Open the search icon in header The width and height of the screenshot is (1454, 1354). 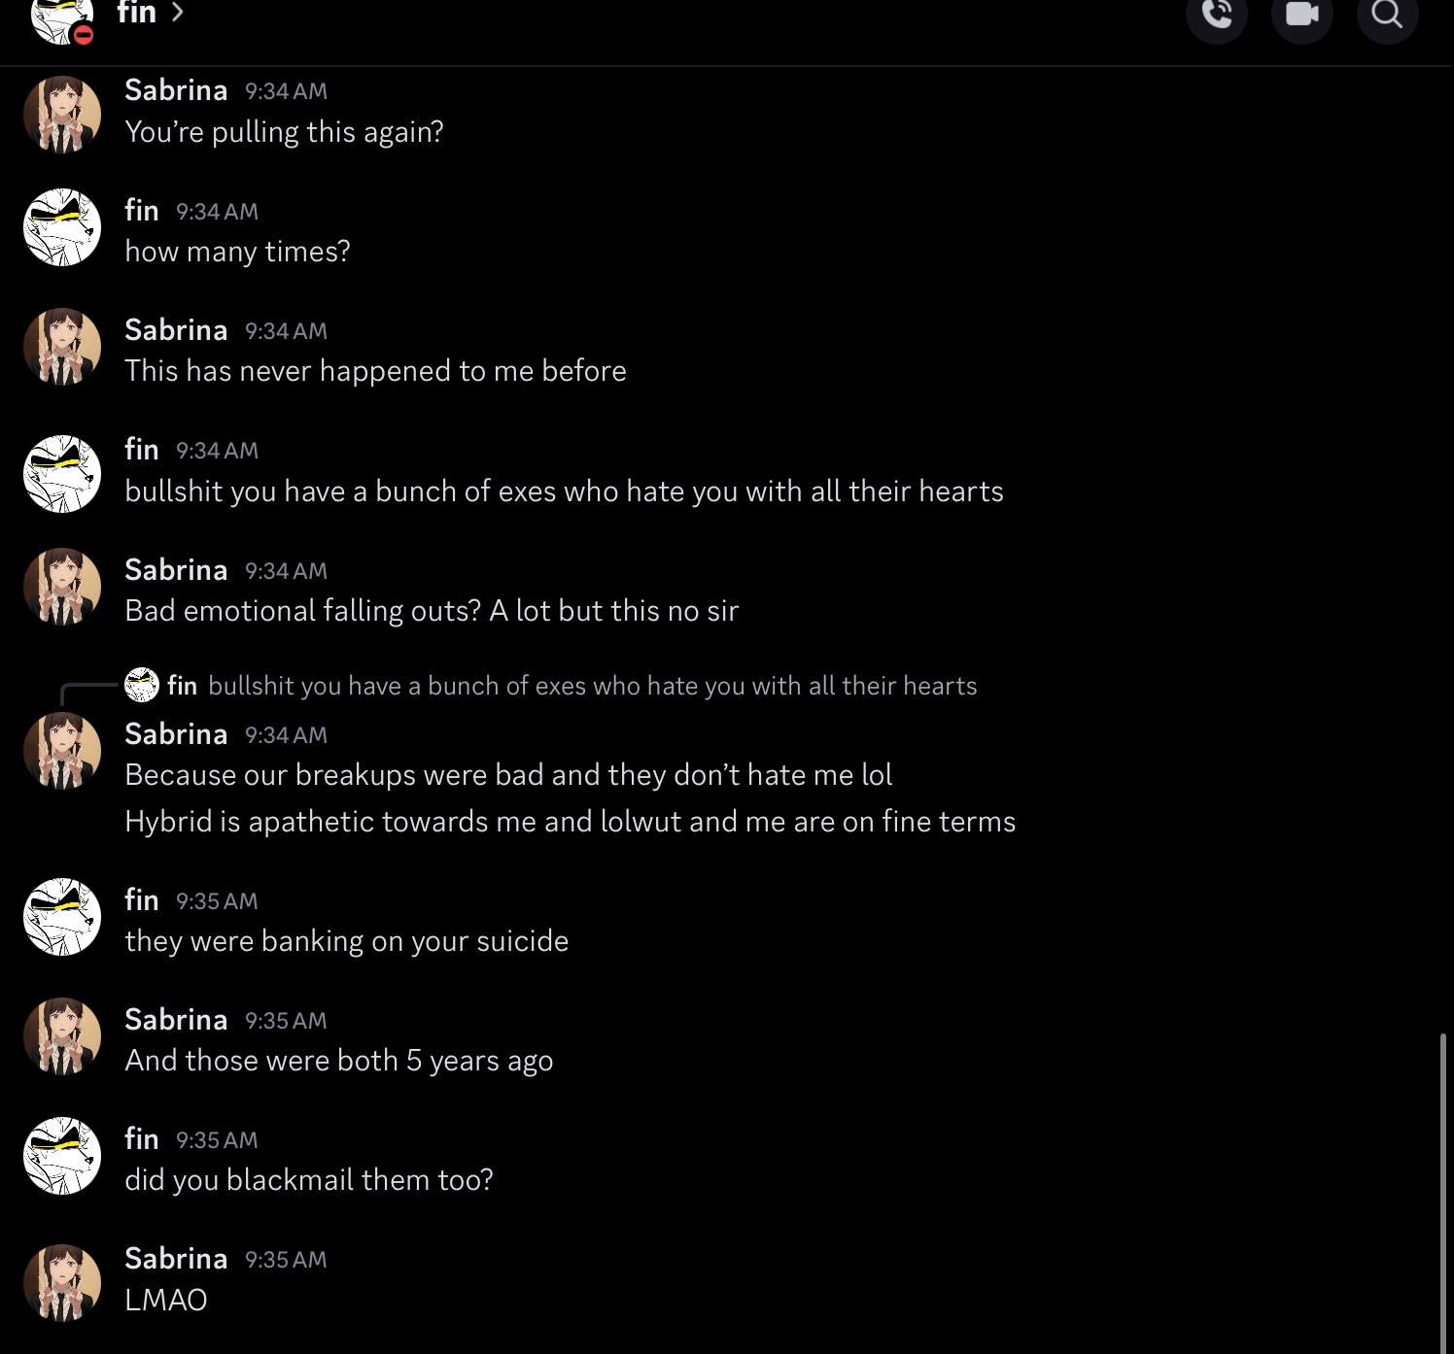click(x=1387, y=16)
